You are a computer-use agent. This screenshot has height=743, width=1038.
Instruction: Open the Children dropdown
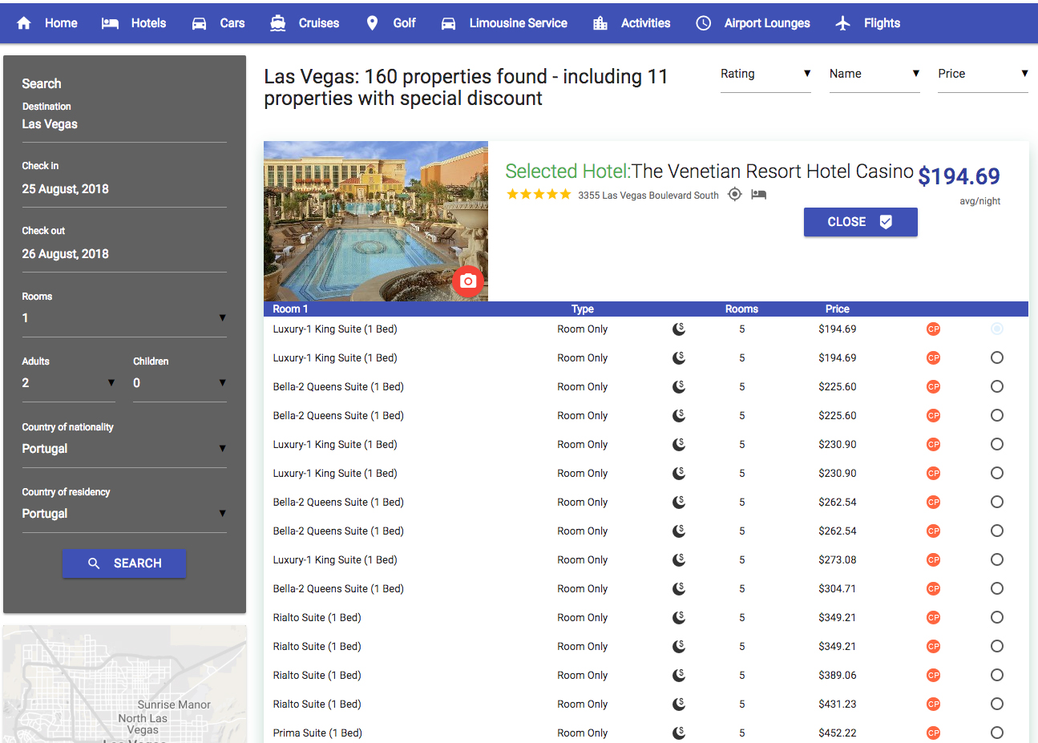180,383
